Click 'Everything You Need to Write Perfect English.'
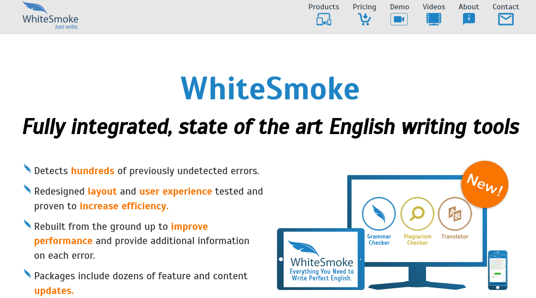This screenshot has width=536, height=298. pos(321,275)
